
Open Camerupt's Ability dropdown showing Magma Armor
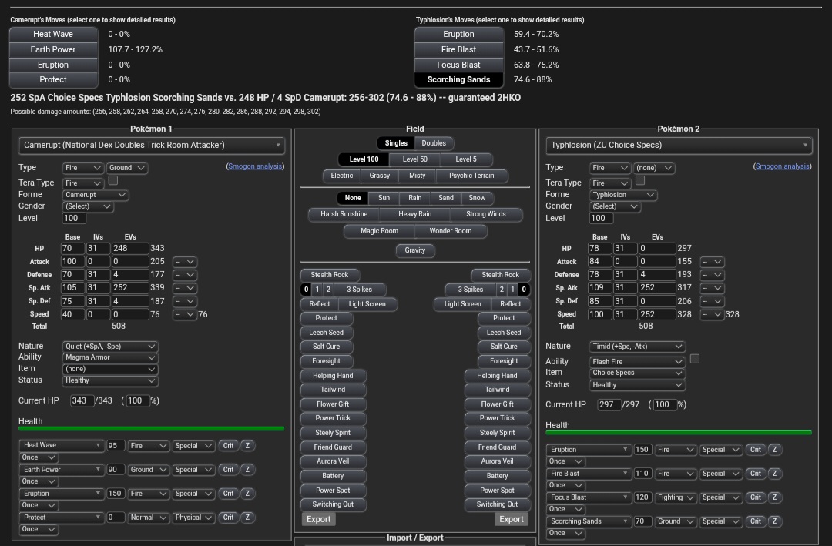[110, 357]
